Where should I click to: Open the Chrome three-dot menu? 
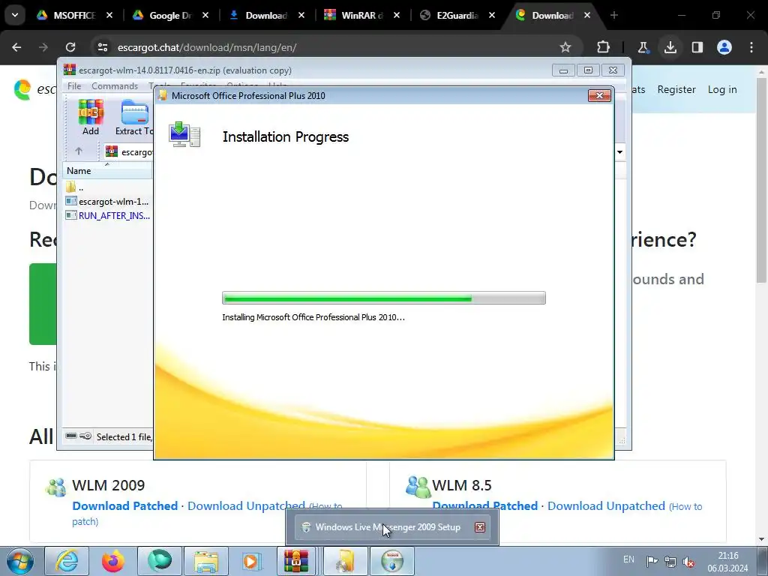click(751, 47)
